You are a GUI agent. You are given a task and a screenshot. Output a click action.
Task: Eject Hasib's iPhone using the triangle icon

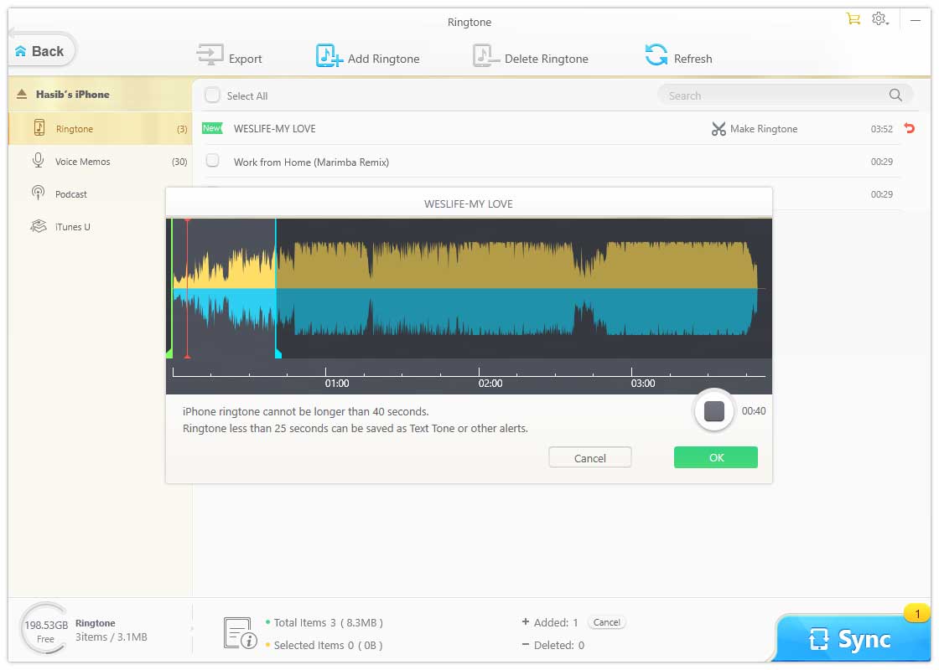[x=22, y=95]
